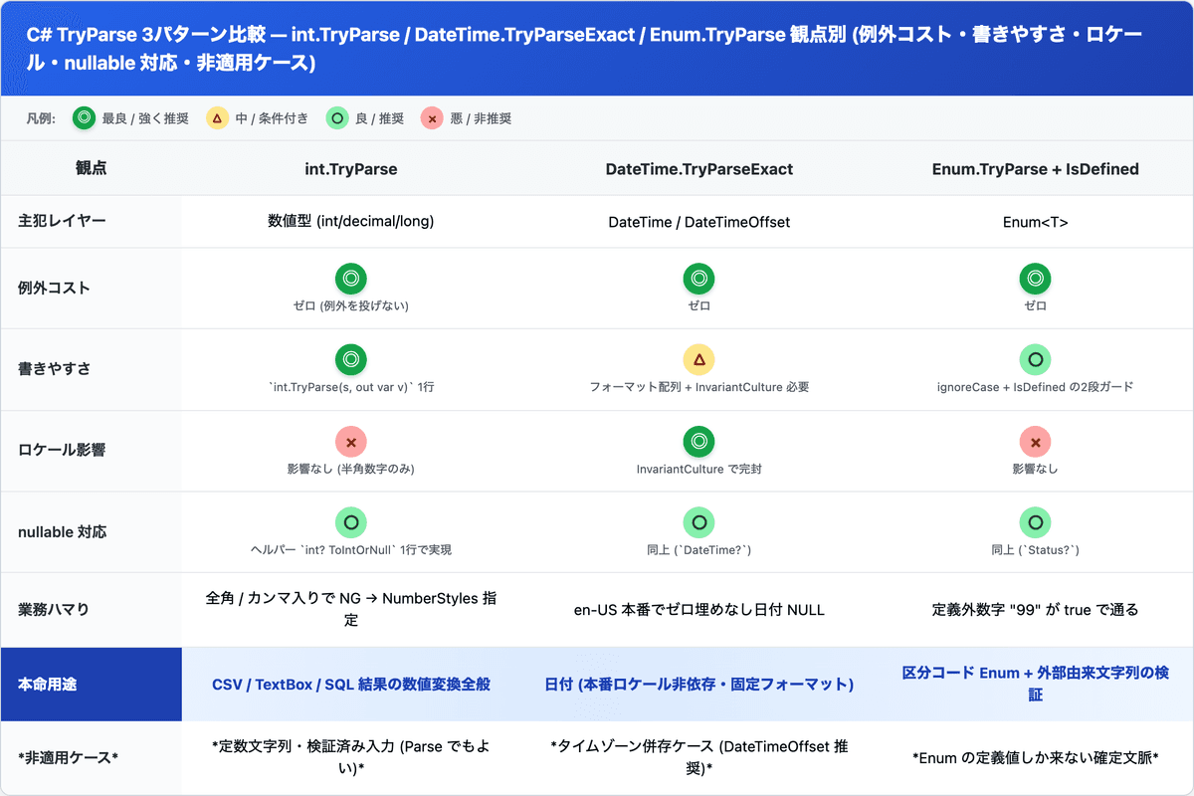1194x796 pixels.
Task: Click text 影響なし (半角数字のみ)
Action: (x=350, y=469)
